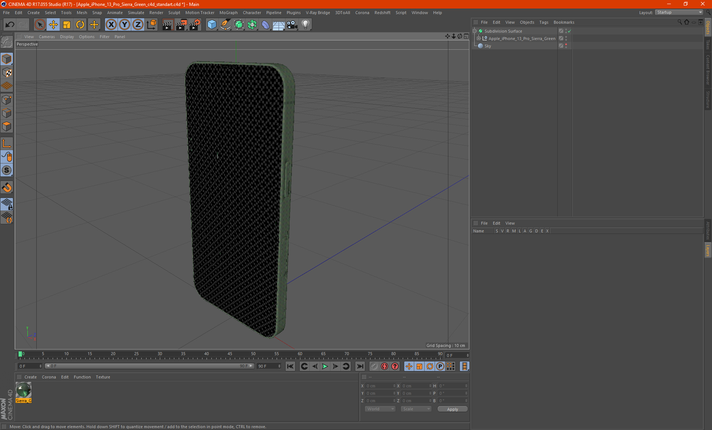Click the Apply button
Image resolution: width=712 pixels, height=430 pixels.
click(x=452, y=409)
